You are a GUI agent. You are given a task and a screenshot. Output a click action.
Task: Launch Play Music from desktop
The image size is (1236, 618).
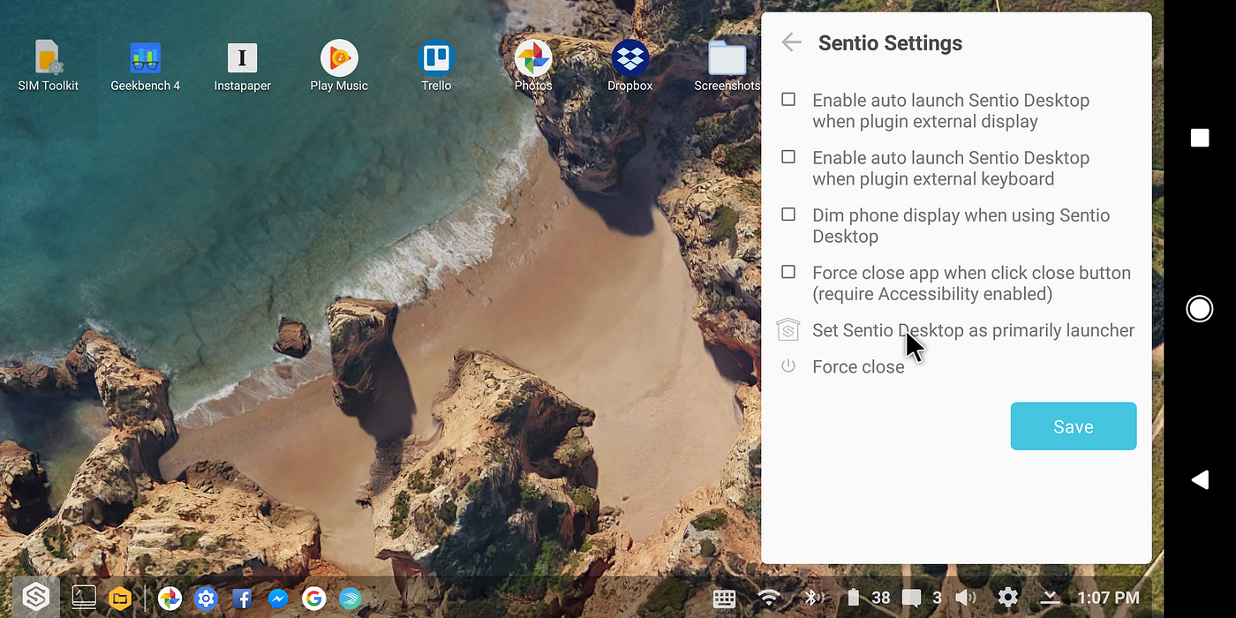(339, 66)
